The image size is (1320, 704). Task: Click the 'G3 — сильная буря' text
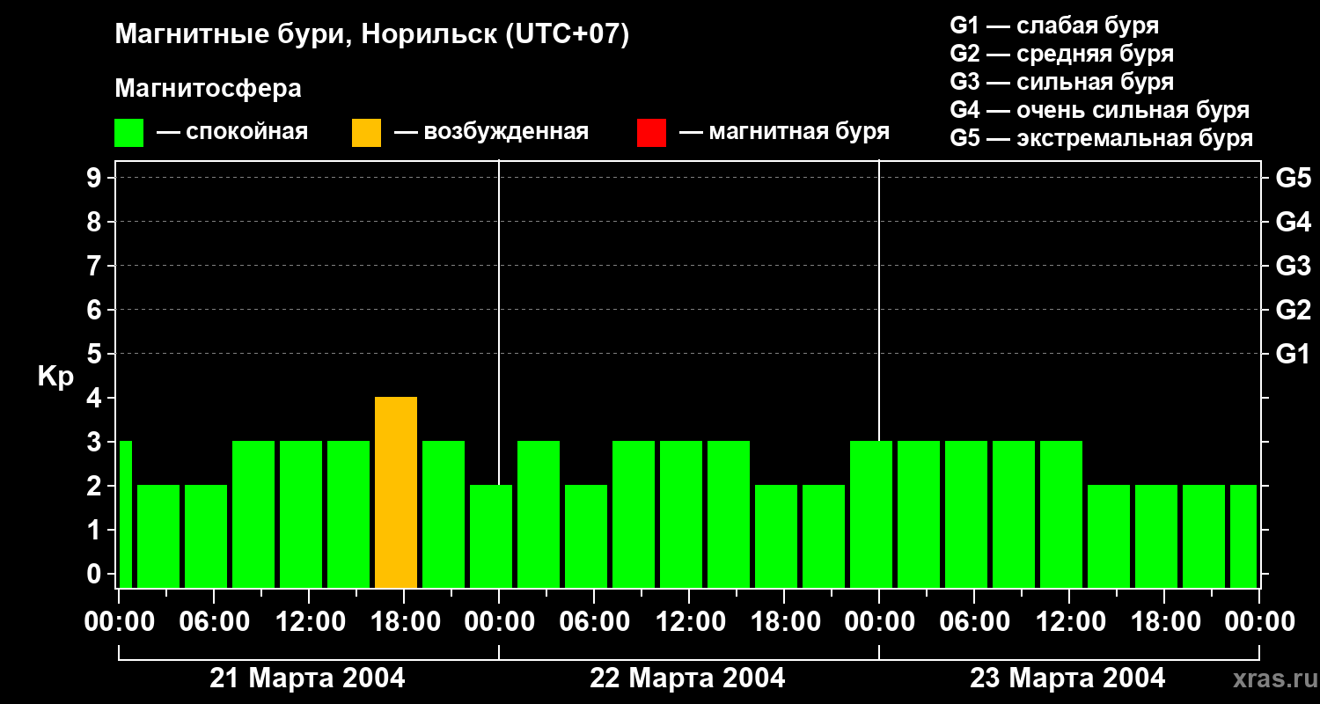[1062, 82]
